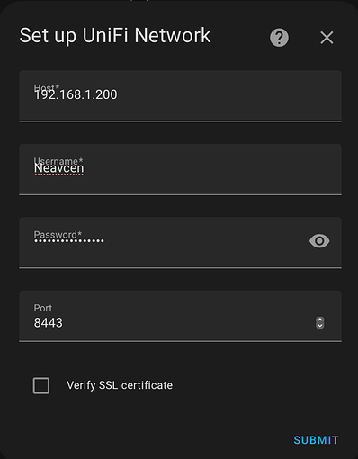Screen dimensions: 358x459
Task: Click the 192.168.1.200 host address text
Action: pos(76,95)
